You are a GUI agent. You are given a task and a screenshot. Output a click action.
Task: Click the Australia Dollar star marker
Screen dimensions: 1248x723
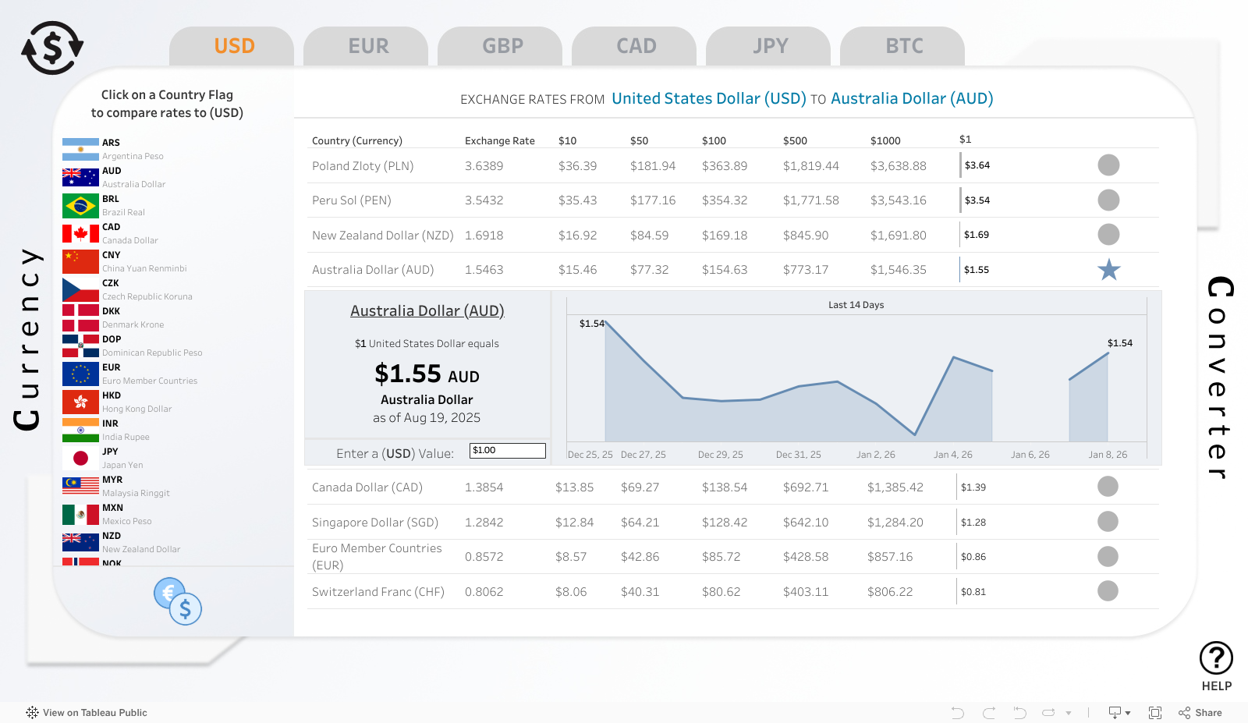pyautogui.click(x=1108, y=270)
